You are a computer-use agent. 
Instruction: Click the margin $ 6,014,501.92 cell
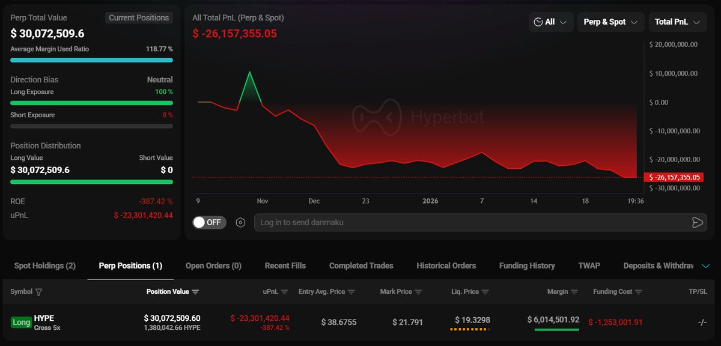tap(553, 320)
